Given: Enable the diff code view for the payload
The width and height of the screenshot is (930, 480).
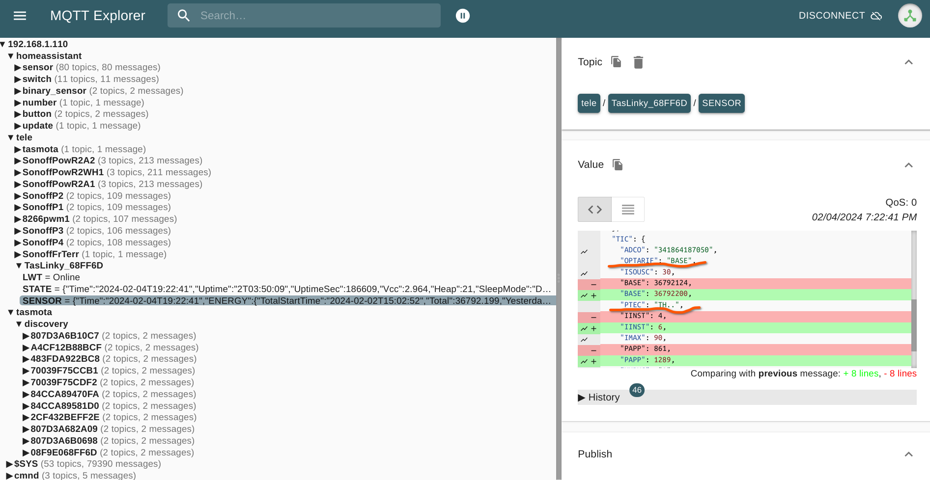Looking at the screenshot, I should coord(594,209).
